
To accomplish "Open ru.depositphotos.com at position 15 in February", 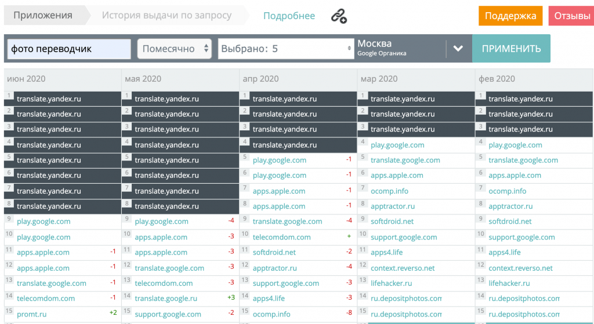I will [524, 314].
